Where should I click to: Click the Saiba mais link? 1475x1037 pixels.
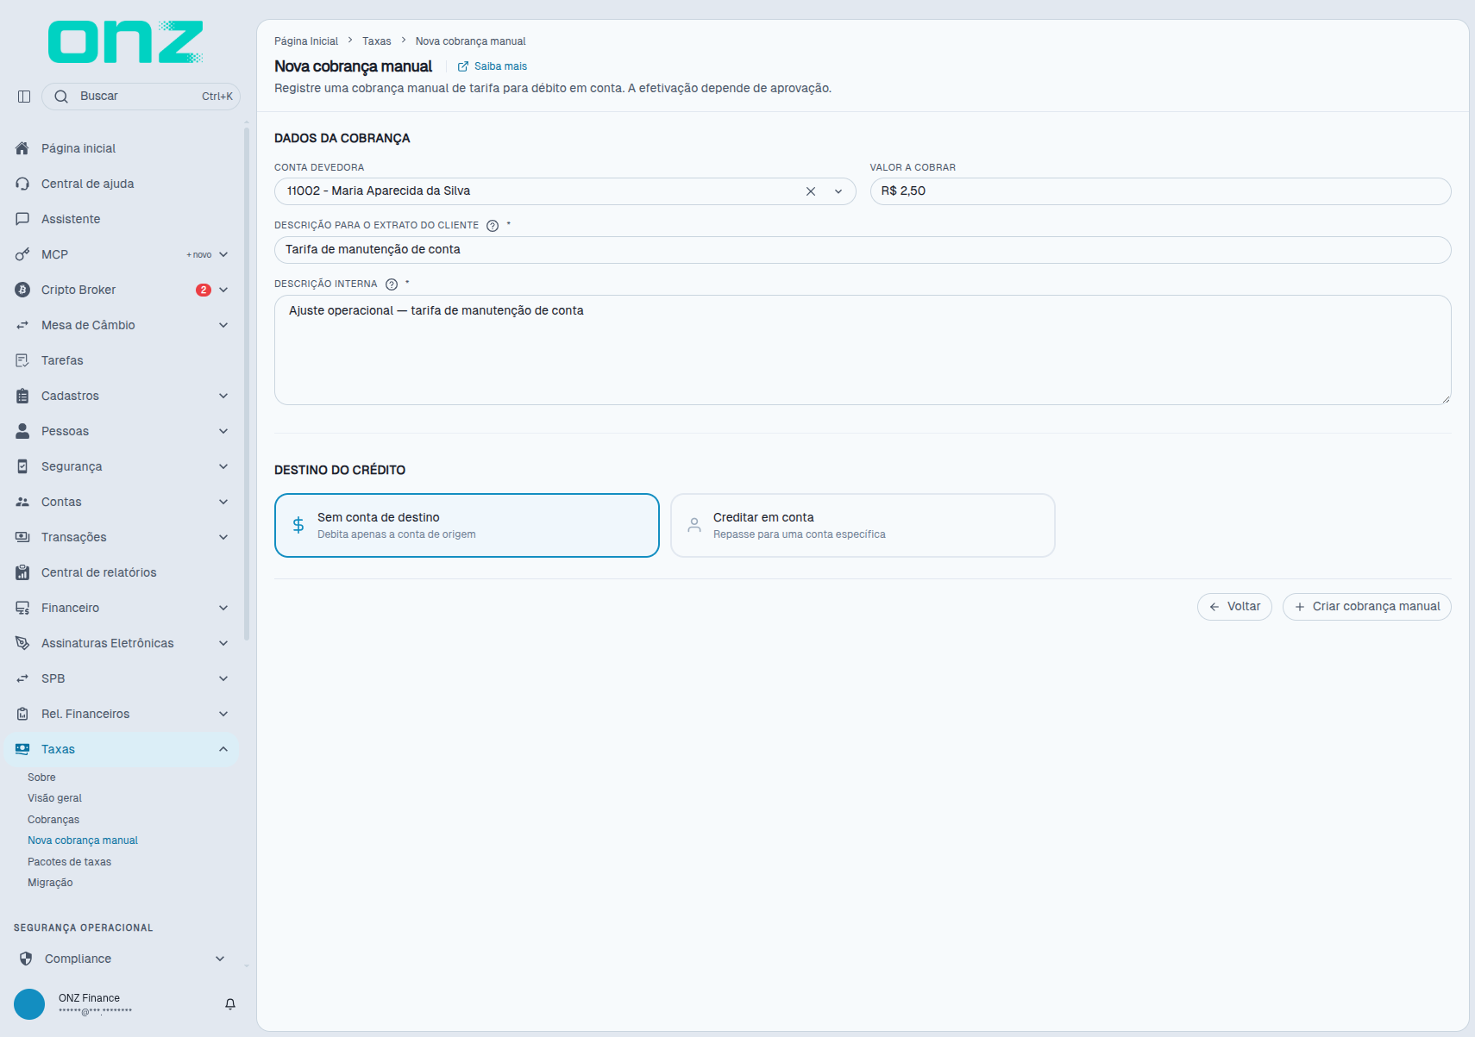pyautogui.click(x=493, y=66)
